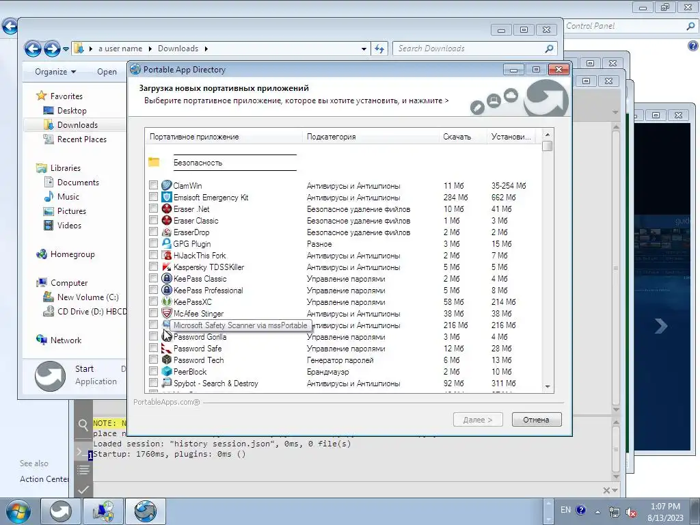Click the Password Safe icon
Viewport: 700px width, 525px height.
pos(167,348)
